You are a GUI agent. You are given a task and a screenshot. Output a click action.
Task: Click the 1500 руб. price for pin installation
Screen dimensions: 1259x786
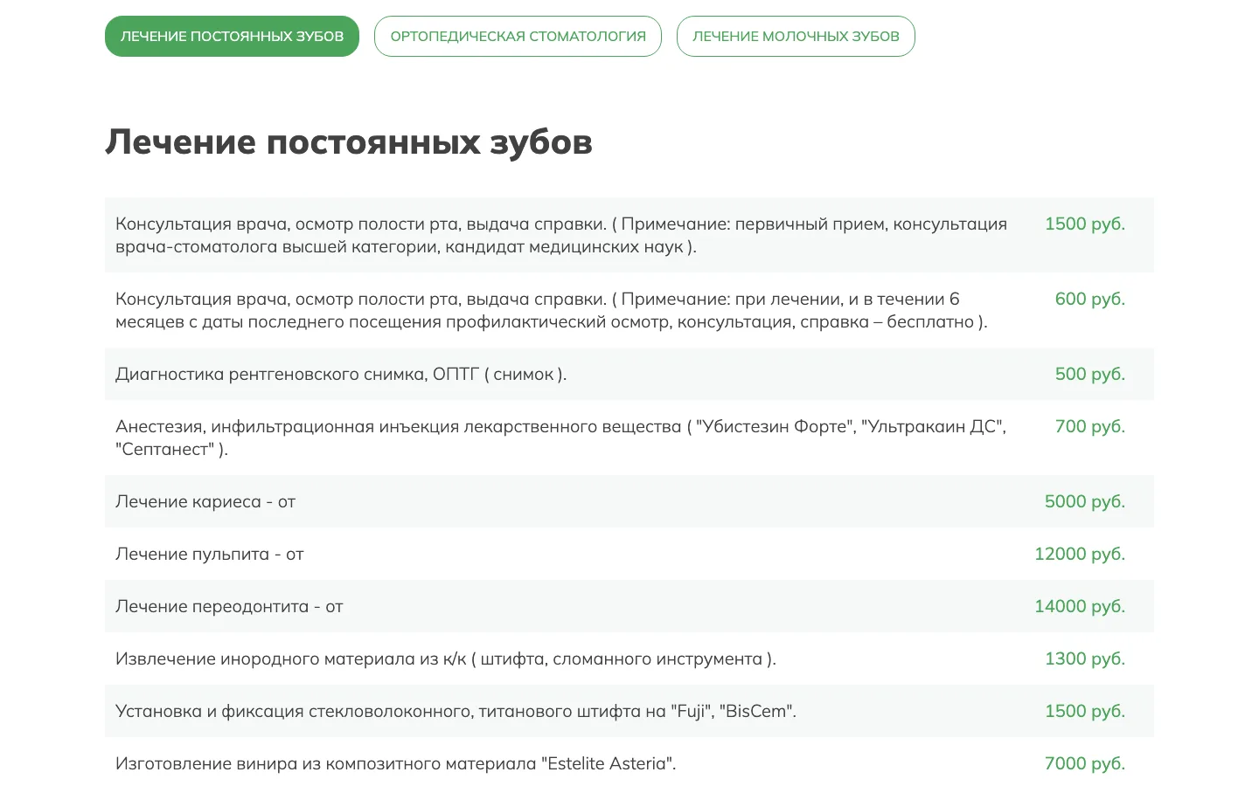coord(1085,711)
